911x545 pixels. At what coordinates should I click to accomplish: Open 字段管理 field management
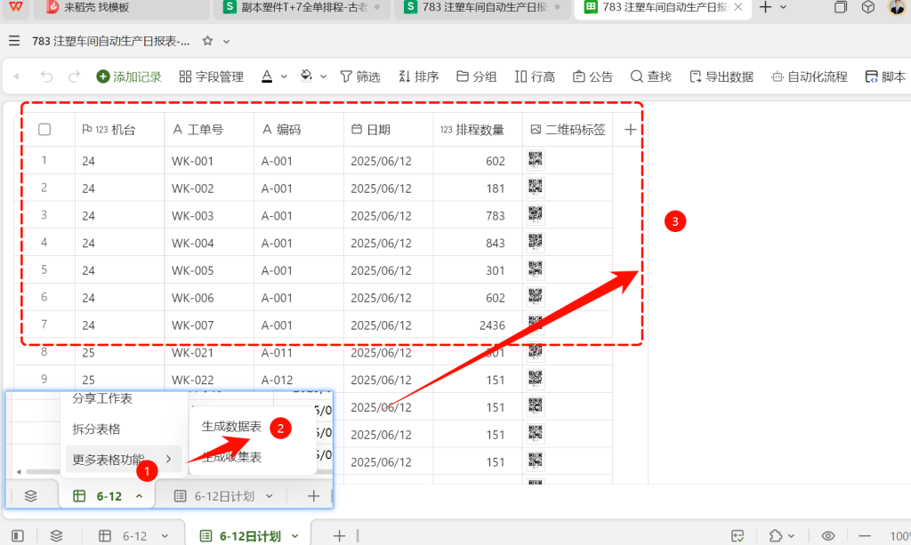(x=212, y=76)
